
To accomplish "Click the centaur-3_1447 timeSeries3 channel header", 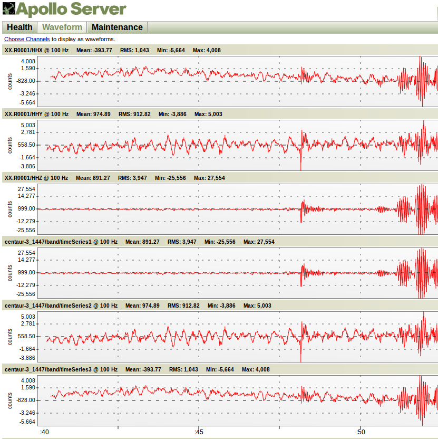I will click(61, 369).
